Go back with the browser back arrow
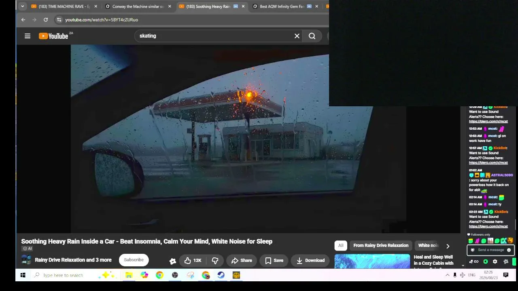The width and height of the screenshot is (518, 291). point(23,19)
